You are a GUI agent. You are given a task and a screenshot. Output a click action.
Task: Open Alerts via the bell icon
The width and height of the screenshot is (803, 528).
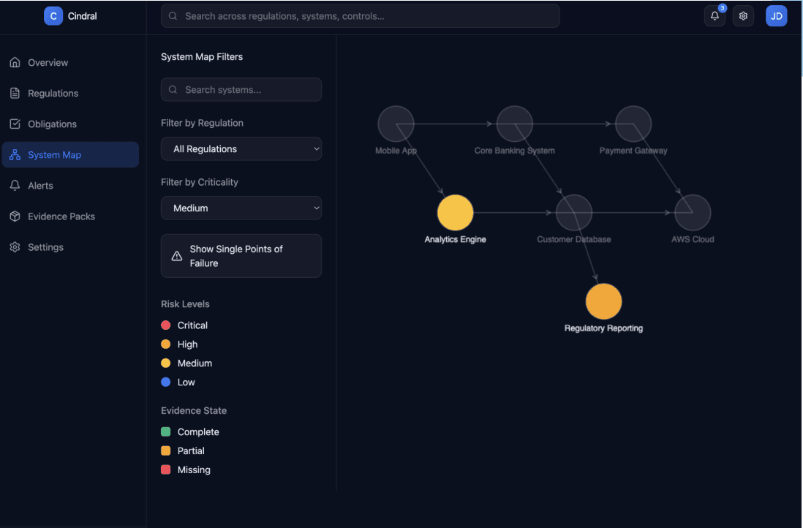(x=15, y=185)
